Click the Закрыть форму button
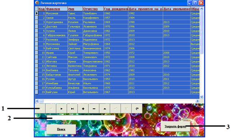The image size is (234, 138). click(175, 127)
